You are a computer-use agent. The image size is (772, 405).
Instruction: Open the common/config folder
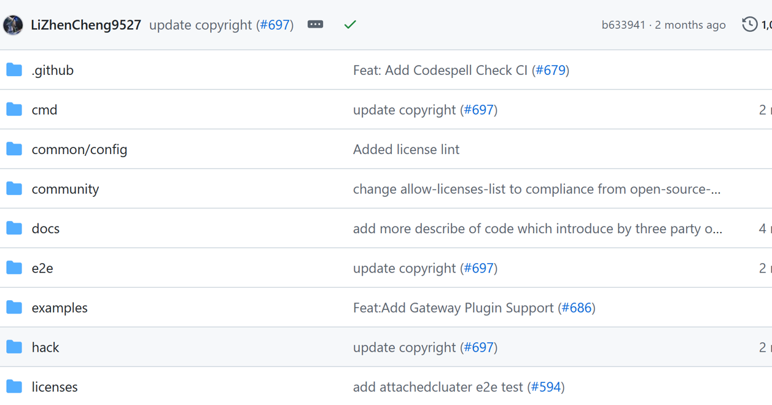pyautogui.click(x=79, y=149)
